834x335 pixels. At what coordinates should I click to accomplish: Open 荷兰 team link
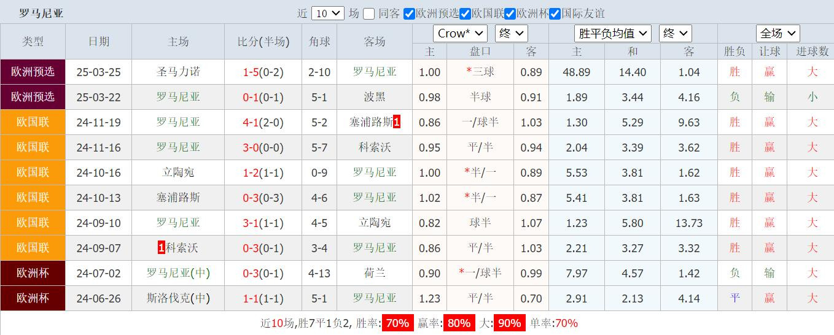pyautogui.click(x=375, y=273)
